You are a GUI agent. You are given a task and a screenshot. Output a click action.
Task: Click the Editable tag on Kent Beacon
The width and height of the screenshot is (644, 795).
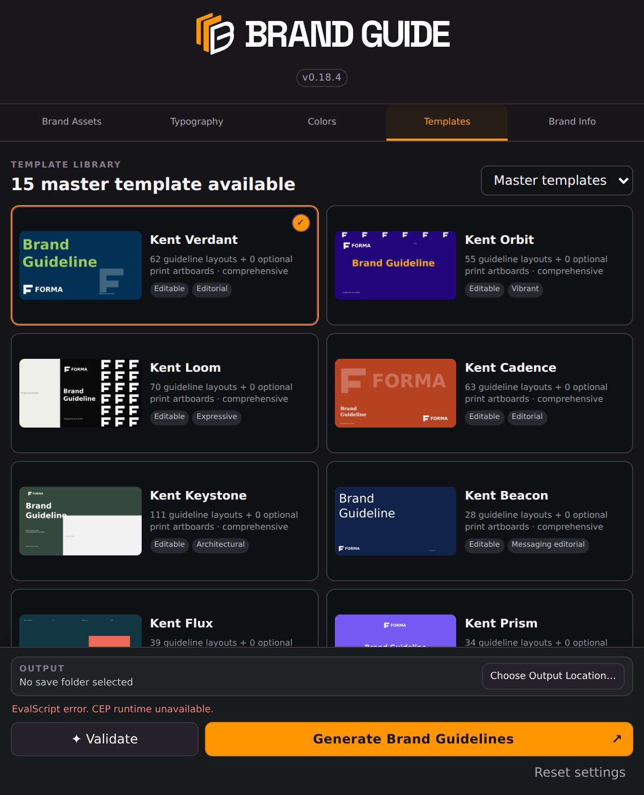(x=485, y=545)
